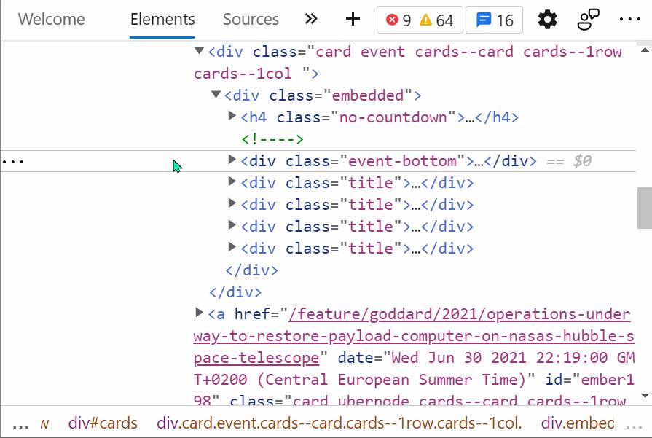Click the vertical scrollbar thumb
This screenshot has height=438, width=652.
click(x=645, y=208)
